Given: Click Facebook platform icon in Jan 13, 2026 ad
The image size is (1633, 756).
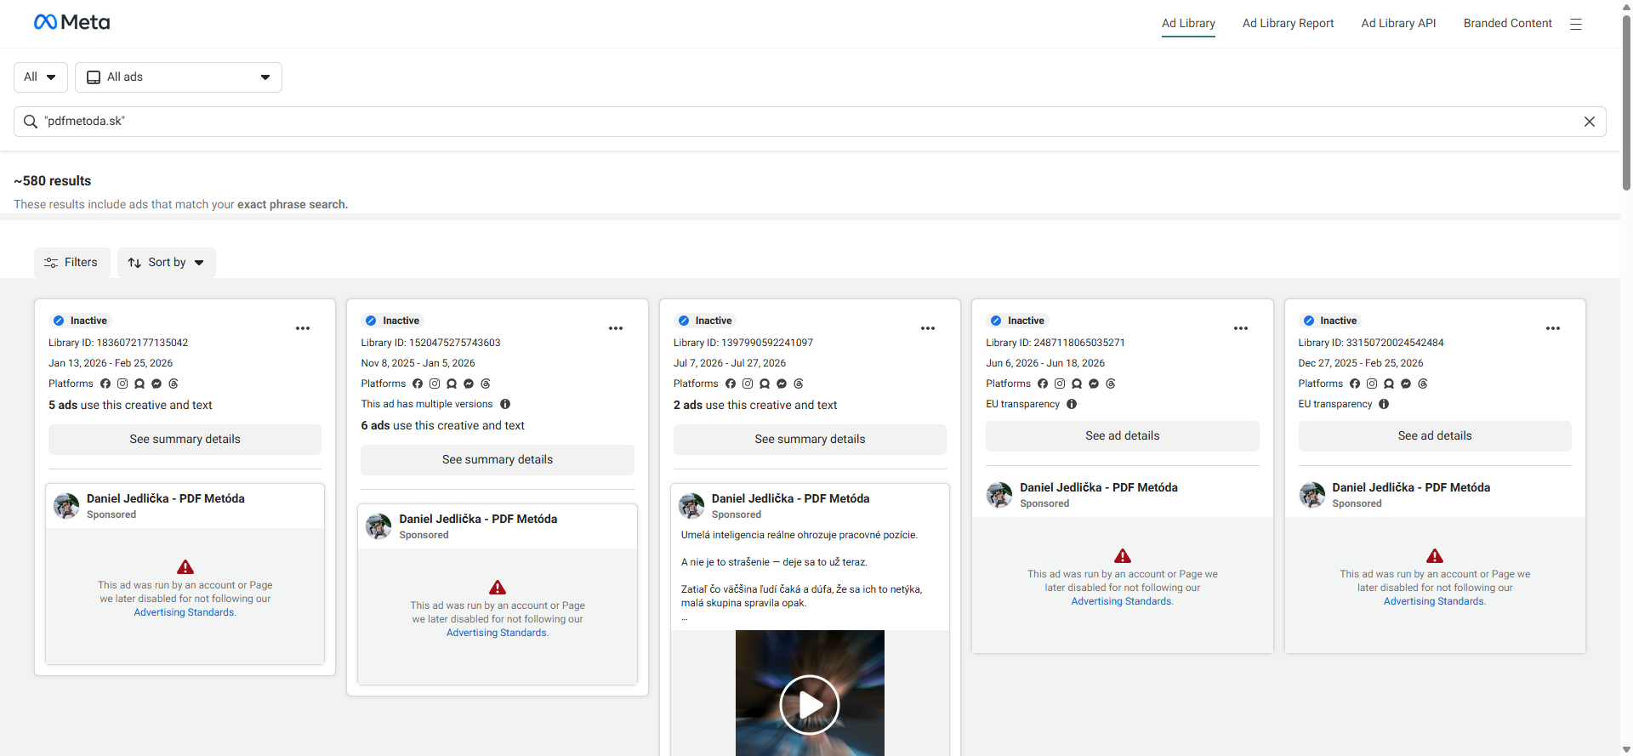Looking at the screenshot, I should 105,384.
